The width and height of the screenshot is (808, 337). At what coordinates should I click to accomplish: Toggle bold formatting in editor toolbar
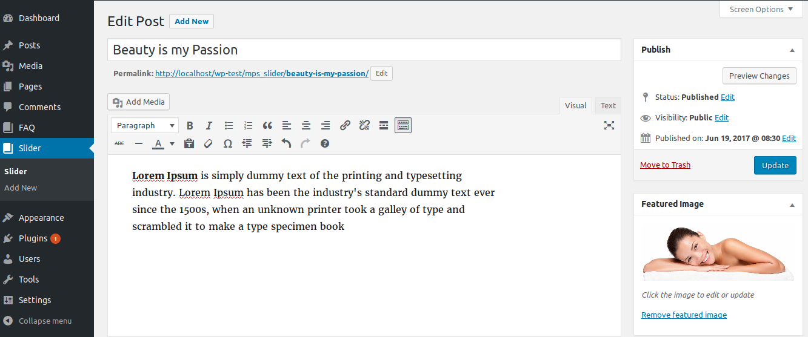[x=190, y=125]
